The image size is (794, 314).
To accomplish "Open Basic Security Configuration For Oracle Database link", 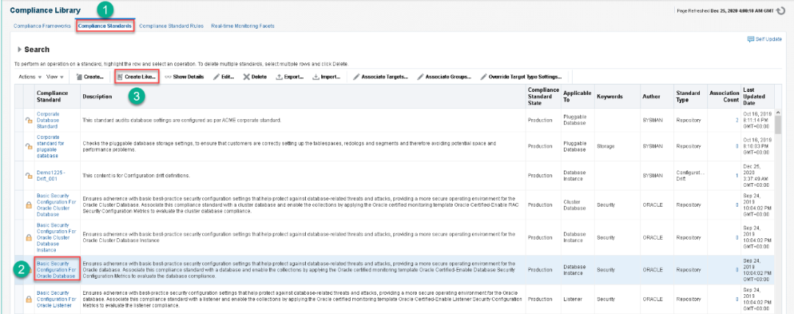I will [x=57, y=269].
